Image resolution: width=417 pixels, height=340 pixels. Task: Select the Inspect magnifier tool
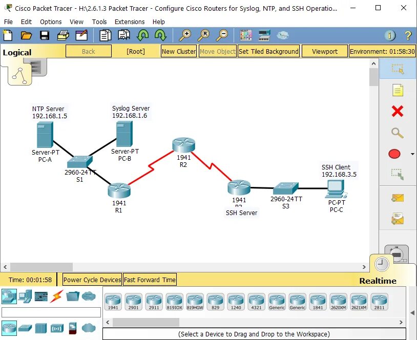[x=398, y=133]
